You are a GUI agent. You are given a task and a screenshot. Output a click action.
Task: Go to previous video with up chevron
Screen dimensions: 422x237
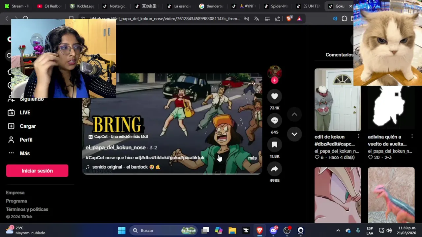tap(294, 114)
